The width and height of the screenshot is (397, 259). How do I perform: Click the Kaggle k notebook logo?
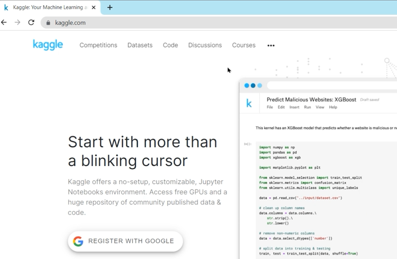point(249,104)
